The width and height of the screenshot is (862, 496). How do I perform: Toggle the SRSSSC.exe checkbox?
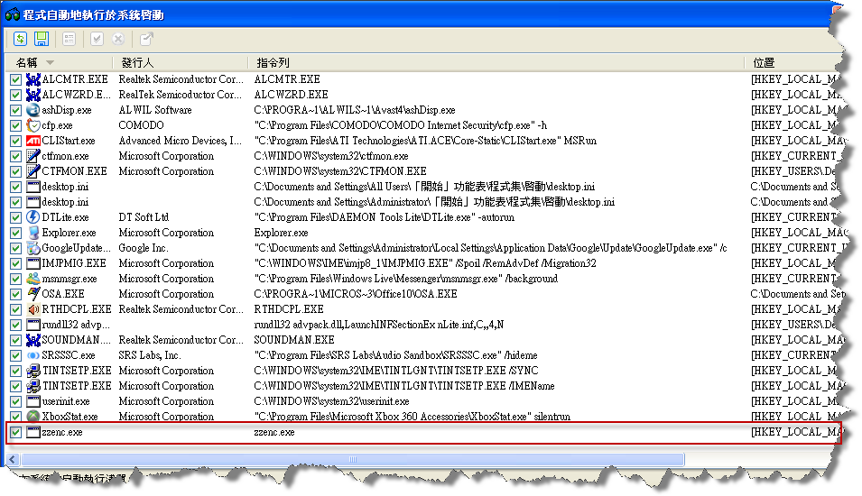tap(15, 355)
